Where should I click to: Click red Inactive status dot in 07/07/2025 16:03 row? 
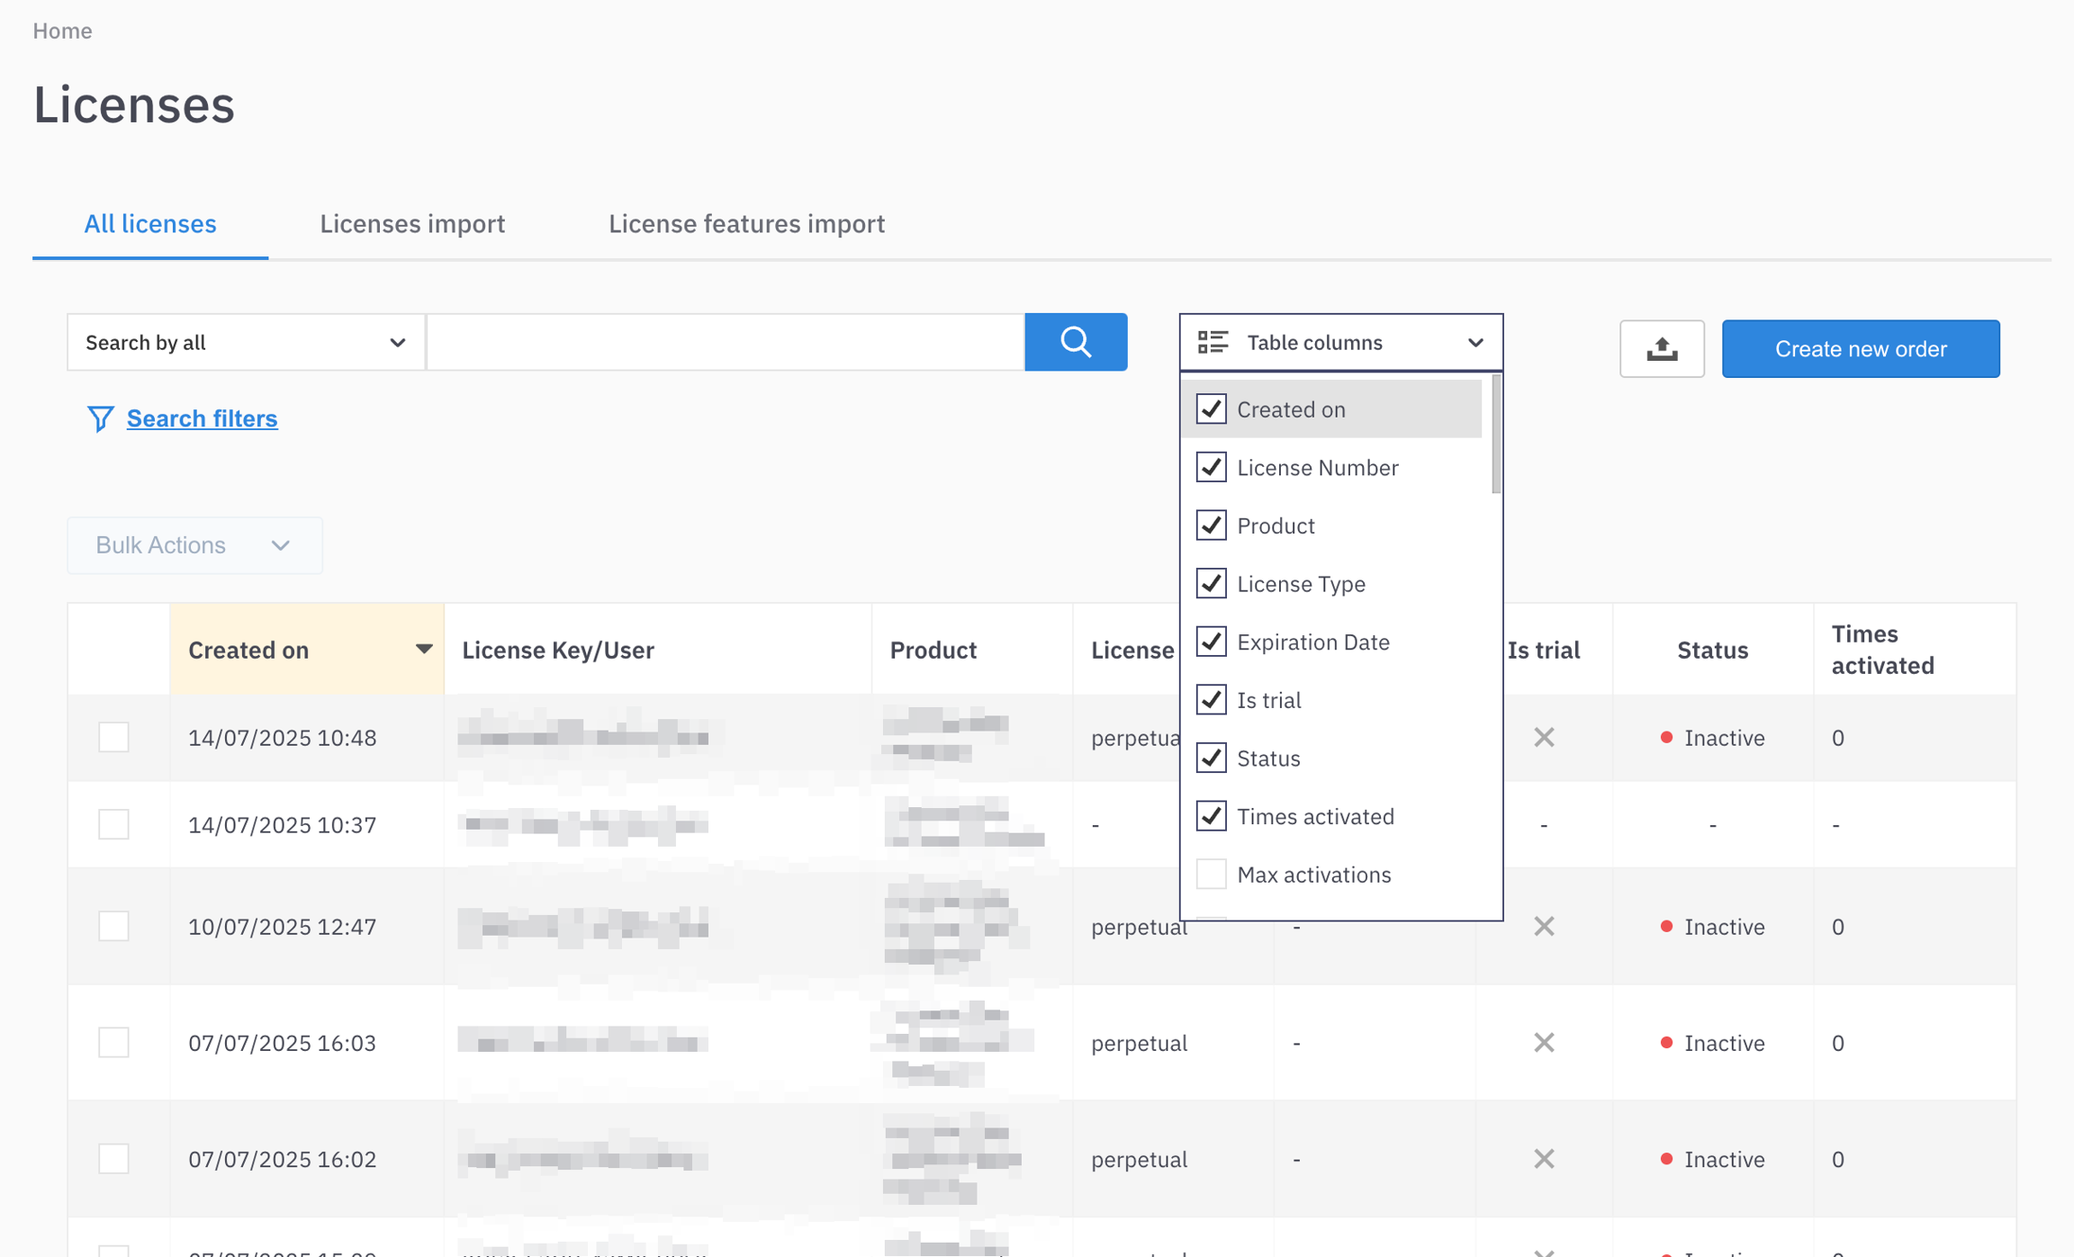(1666, 1042)
